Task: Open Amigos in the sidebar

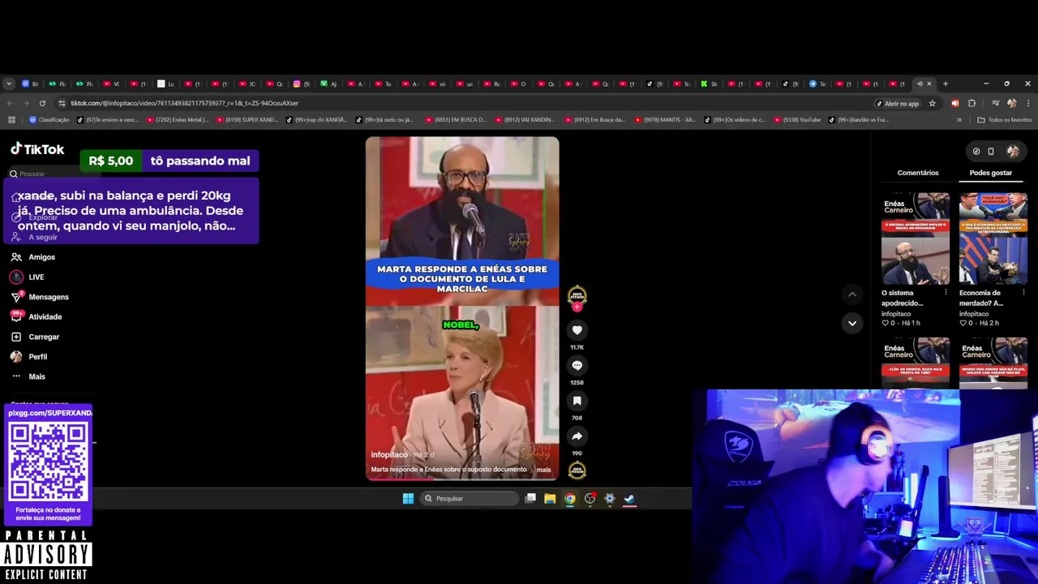Action: (34, 257)
